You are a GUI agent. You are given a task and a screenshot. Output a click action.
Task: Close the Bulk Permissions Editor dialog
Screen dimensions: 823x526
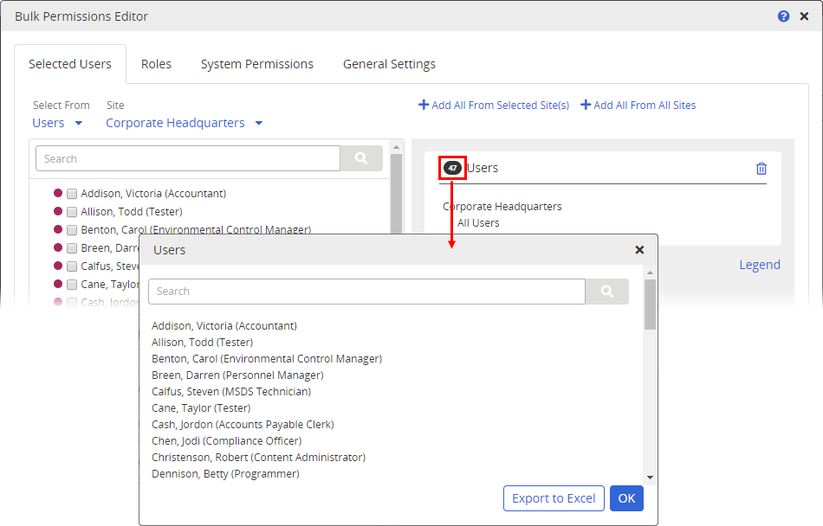(x=804, y=16)
